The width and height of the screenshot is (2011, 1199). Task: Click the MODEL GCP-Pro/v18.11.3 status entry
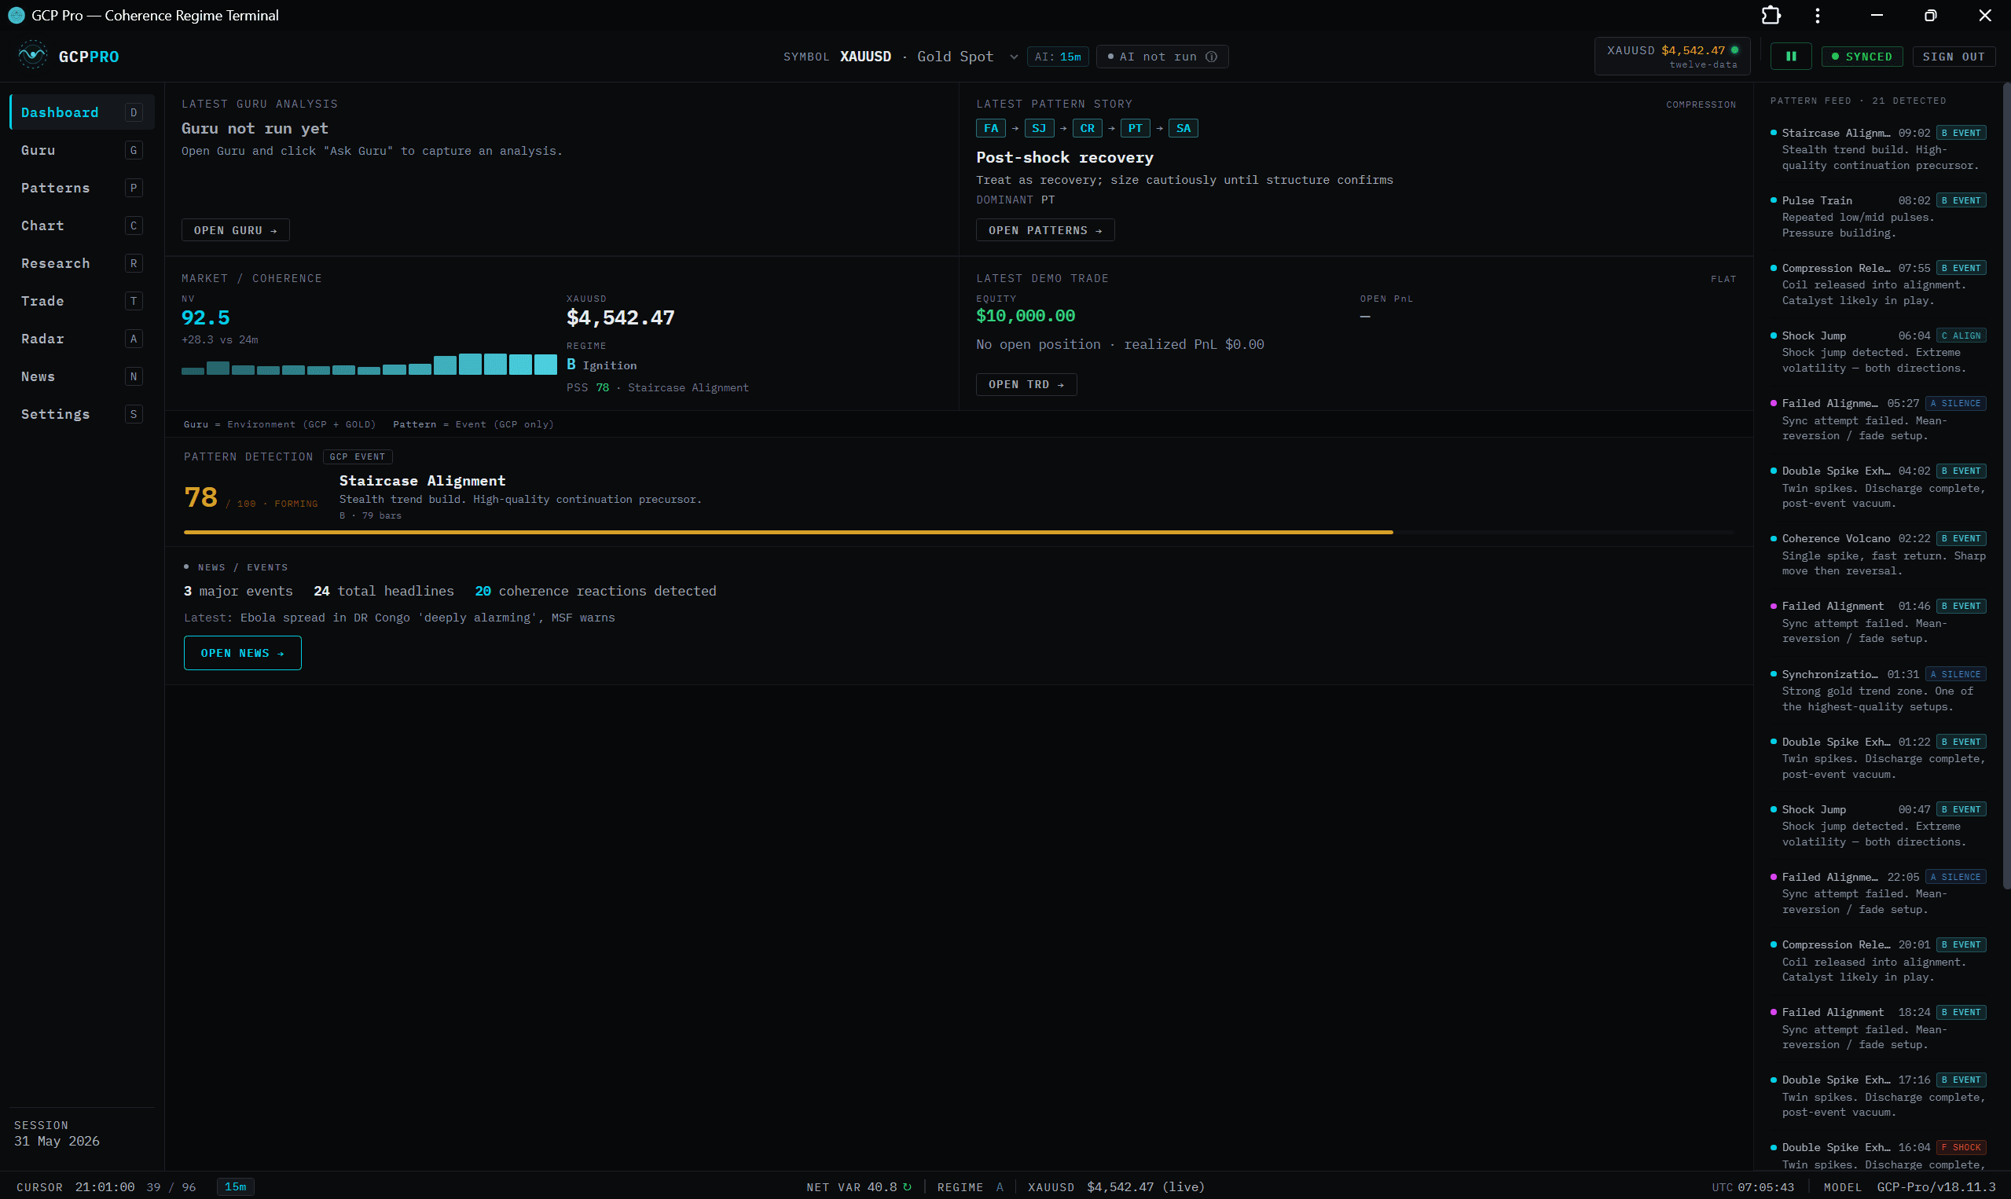pos(1910,1187)
